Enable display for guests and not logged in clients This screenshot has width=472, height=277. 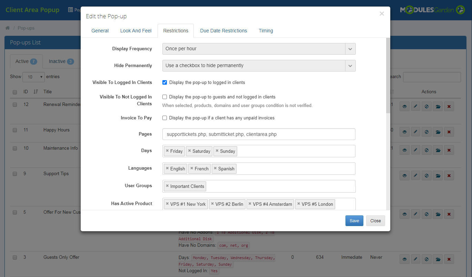click(x=164, y=97)
